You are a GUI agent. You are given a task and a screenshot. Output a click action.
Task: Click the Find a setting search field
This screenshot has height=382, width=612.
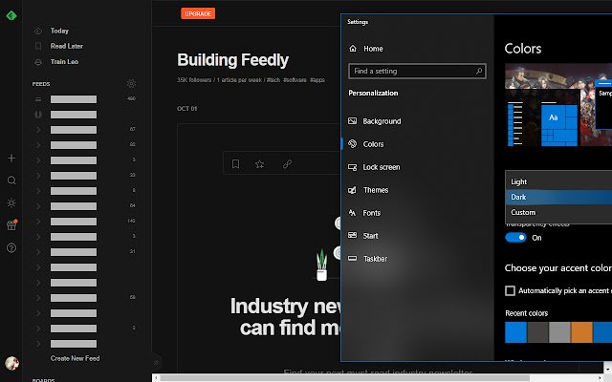tap(417, 71)
